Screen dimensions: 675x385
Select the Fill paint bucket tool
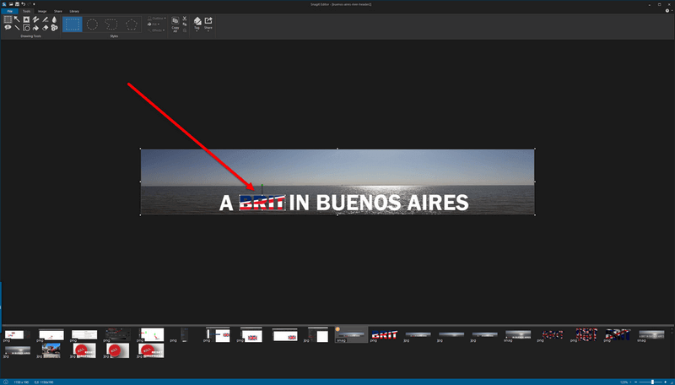click(x=35, y=28)
